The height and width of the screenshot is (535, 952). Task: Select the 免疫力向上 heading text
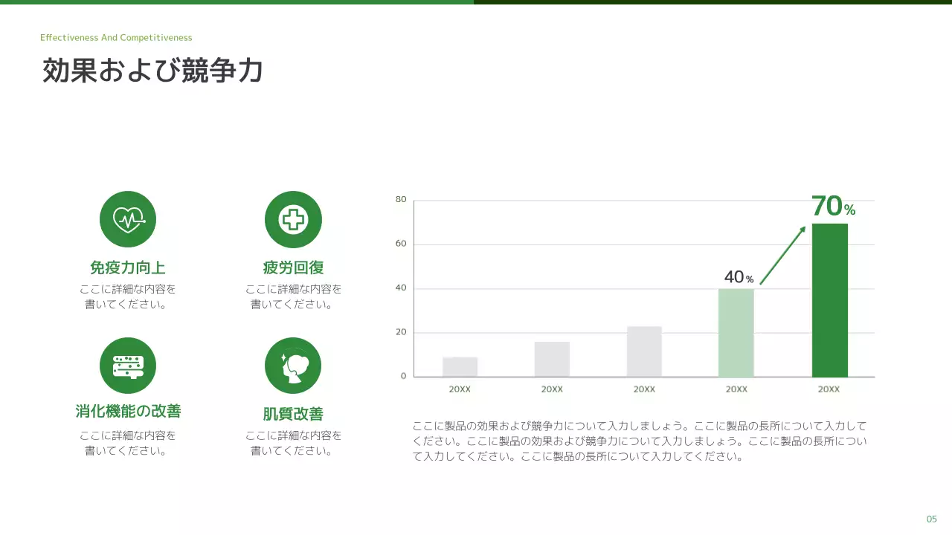coord(128,267)
